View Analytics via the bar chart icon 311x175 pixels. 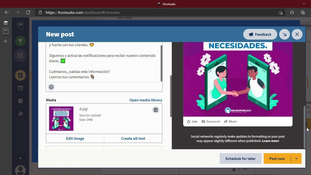click(20, 113)
